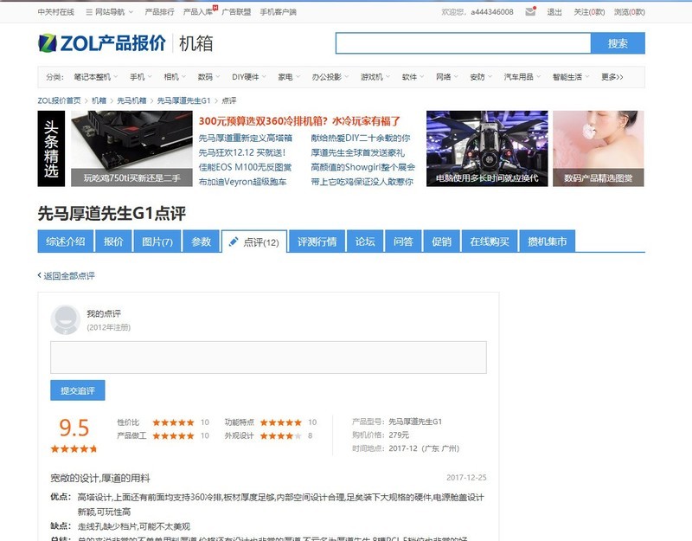This screenshot has height=541, width=692.
Task: Open the 玩吃鸡750ti买新还是二手 thumbnail
Action: click(131, 148)
